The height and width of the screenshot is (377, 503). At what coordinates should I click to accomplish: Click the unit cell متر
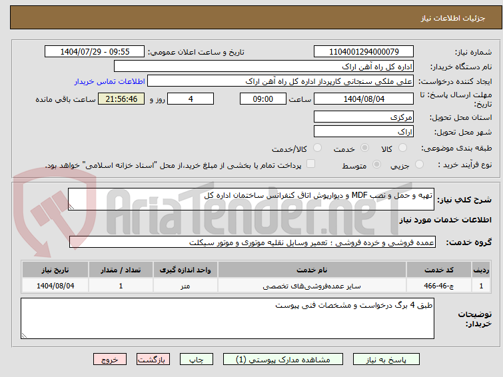coord(185,286)
